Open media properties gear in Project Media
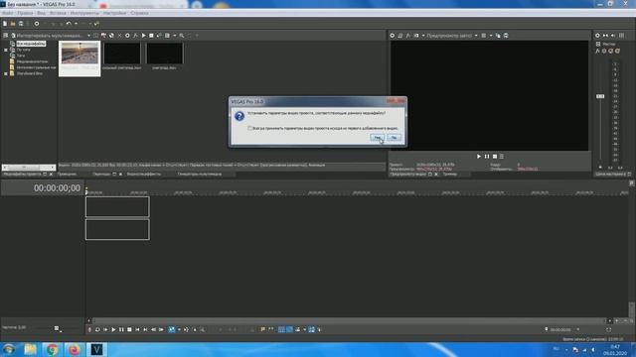The height and width of the screenshot is (357, 636). click(x=127, y=36)
